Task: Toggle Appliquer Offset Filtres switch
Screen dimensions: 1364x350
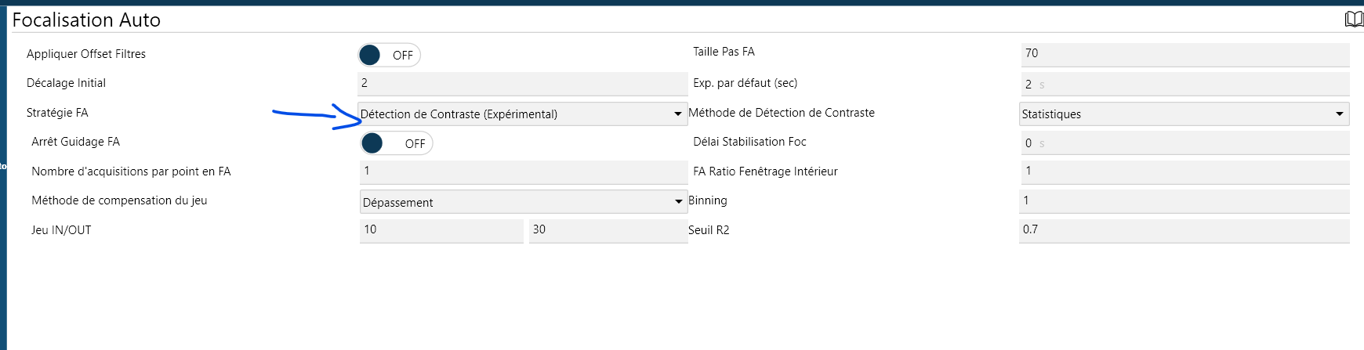Action: (389, 55)
